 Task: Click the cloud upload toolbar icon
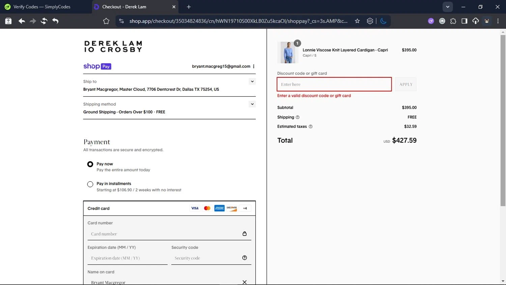coord(476,21)
